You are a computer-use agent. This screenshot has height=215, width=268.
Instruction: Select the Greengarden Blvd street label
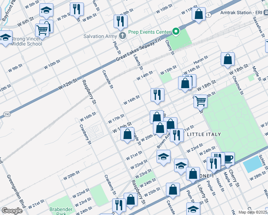click(x=16, y=191)
